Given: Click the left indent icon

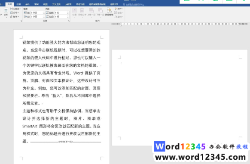Looking at the screenshot, I should (x=25, y=12).
